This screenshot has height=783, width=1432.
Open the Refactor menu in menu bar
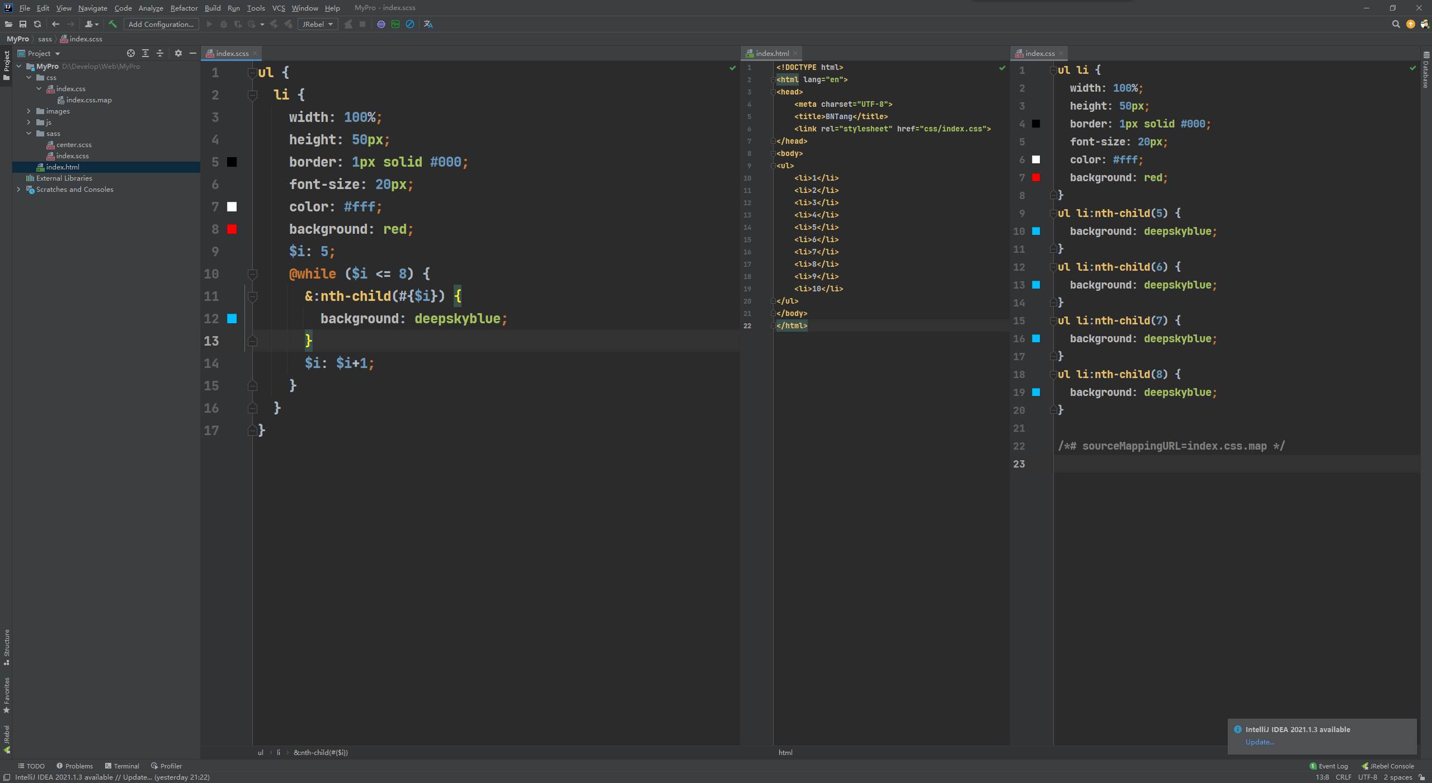pyautogui.click(x=183, y=8)
